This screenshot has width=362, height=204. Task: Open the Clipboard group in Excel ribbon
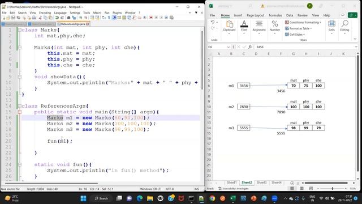point(229,28)
